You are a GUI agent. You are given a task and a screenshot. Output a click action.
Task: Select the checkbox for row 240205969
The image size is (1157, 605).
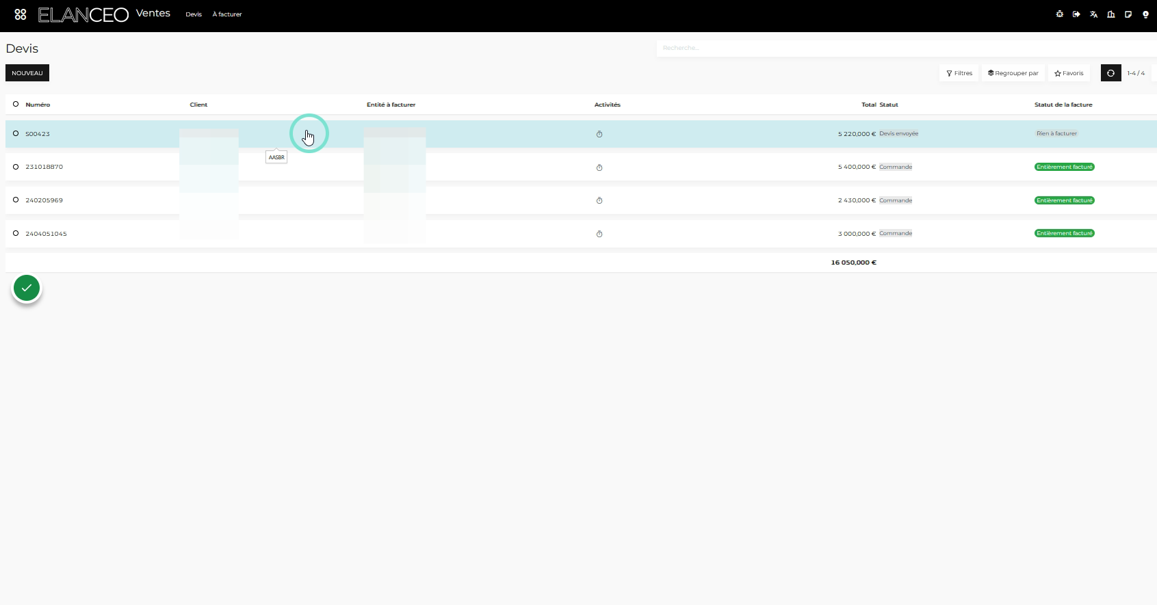click(16, 200)
